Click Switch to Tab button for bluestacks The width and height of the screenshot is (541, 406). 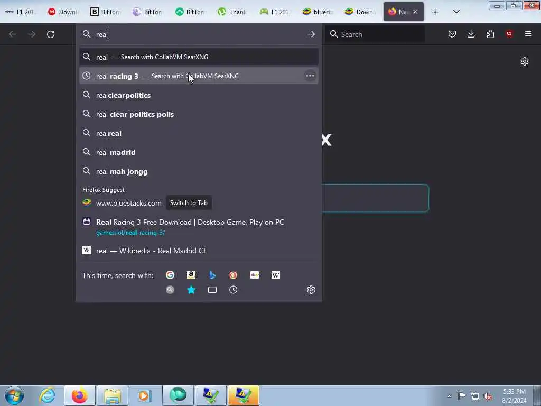189,203
